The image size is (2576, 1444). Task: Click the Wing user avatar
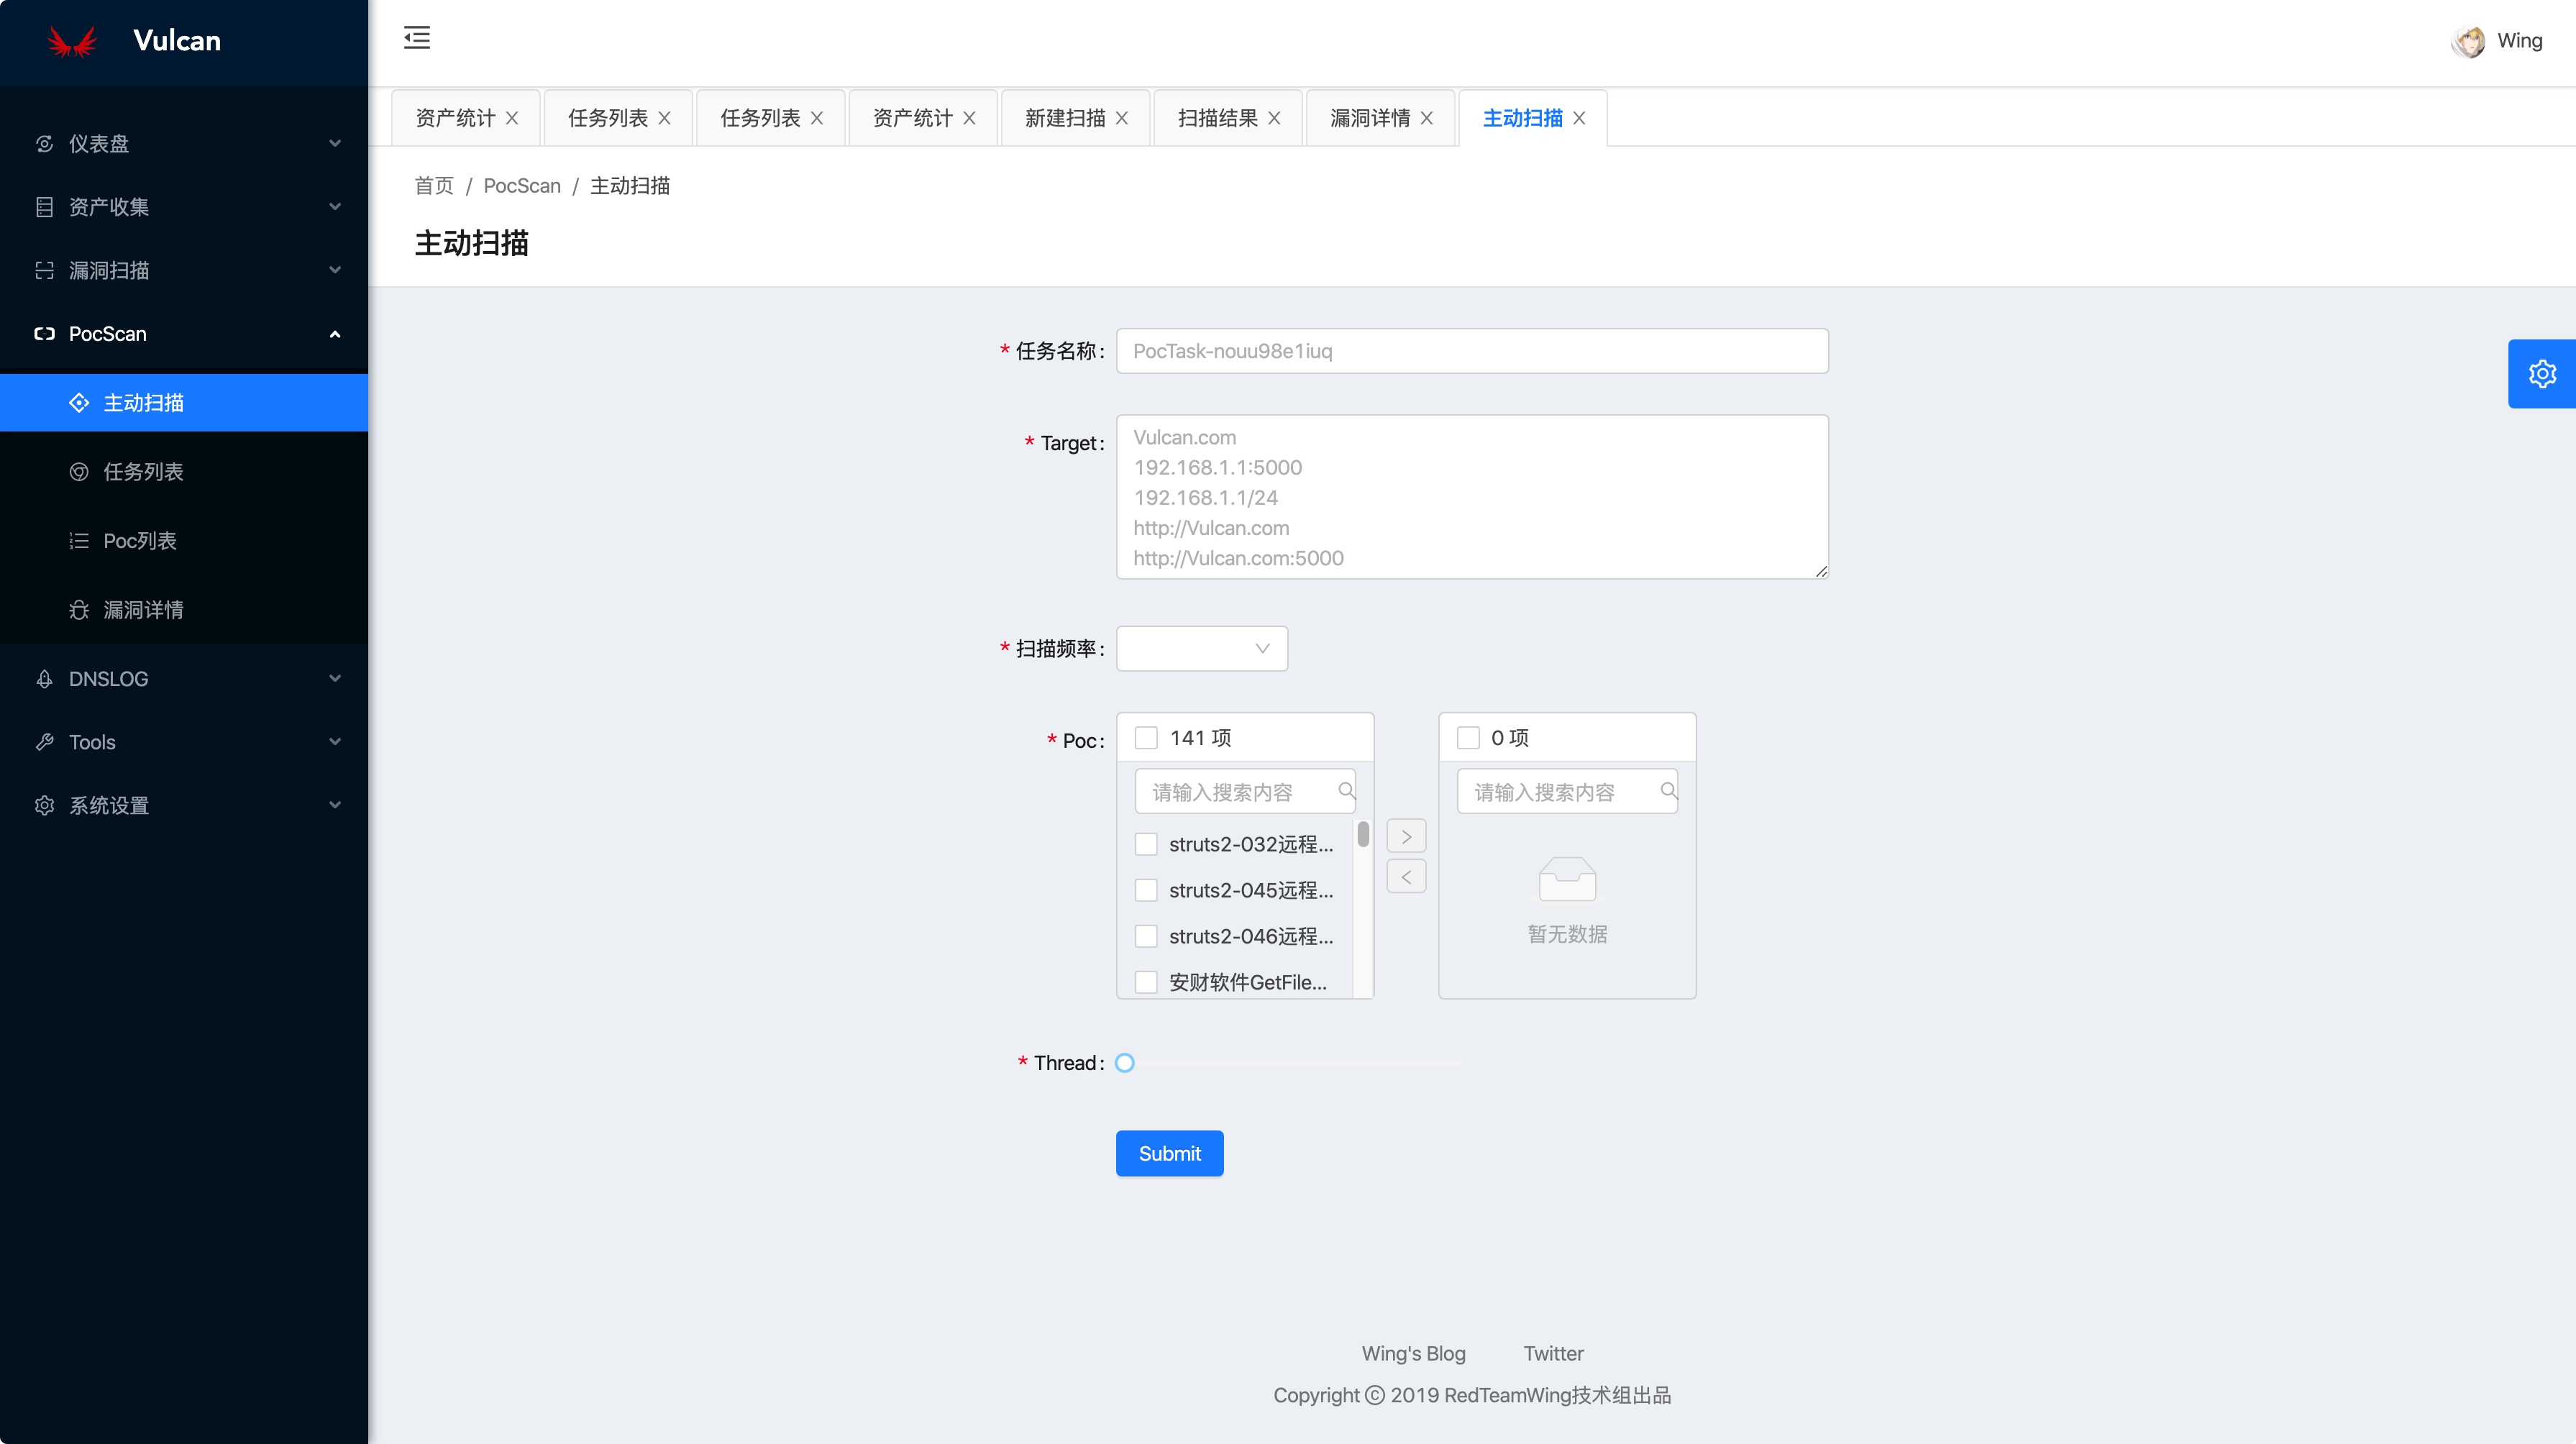[2468, 42]
